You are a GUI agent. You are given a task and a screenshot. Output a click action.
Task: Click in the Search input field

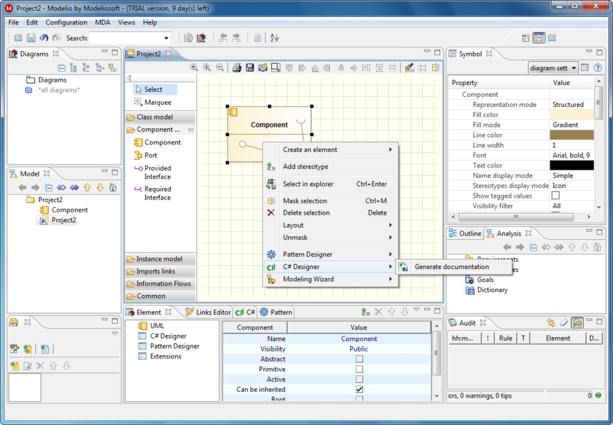tap(125, 38)
